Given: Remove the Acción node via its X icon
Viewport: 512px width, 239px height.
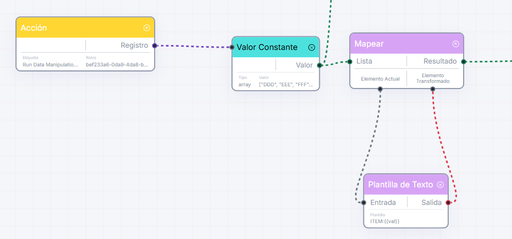Looking at the screenshot, I should [147, 28].
